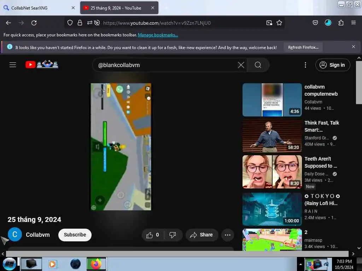Screen dimensions: 362x271
Task: Click the YouTube search magnifier button
Action: (258, 65)
